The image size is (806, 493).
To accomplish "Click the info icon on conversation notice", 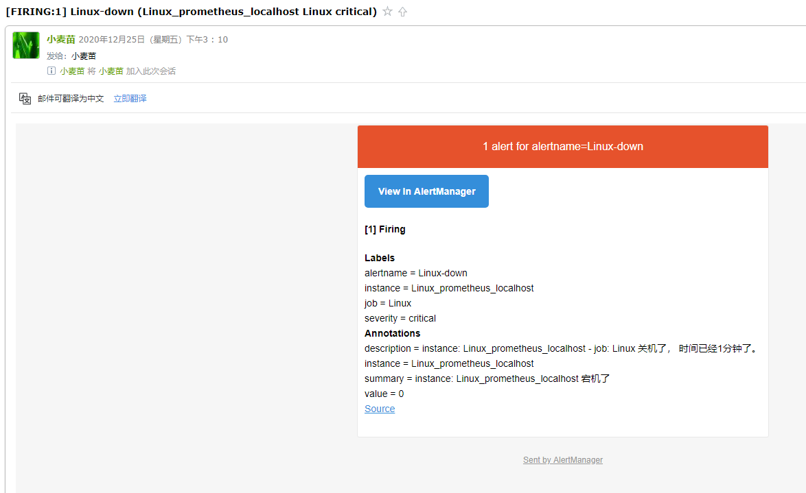I will 51,71.
